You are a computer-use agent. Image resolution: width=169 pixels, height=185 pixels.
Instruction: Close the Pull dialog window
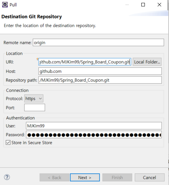[159, 5]
